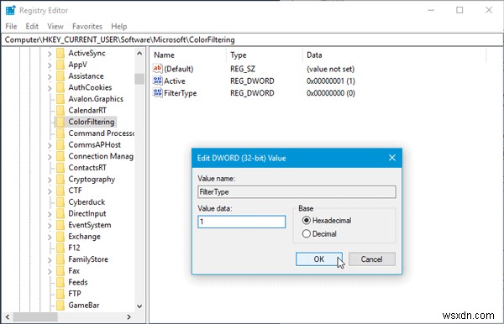Confirm the DWORD edit with OK
This screenshot has height=324, width=504.
click(319, 259)
